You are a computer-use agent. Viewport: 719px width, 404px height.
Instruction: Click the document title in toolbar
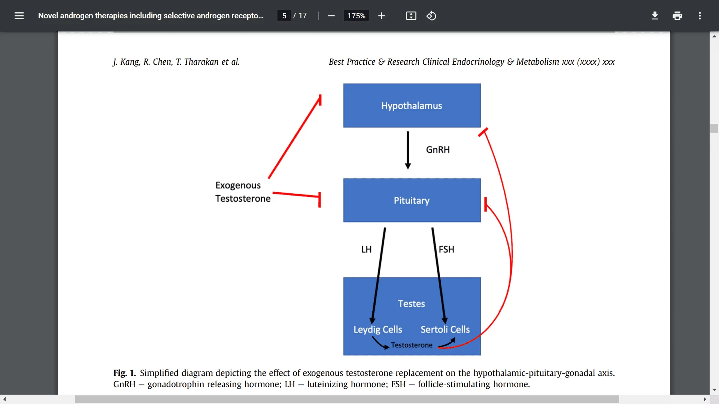151,16
